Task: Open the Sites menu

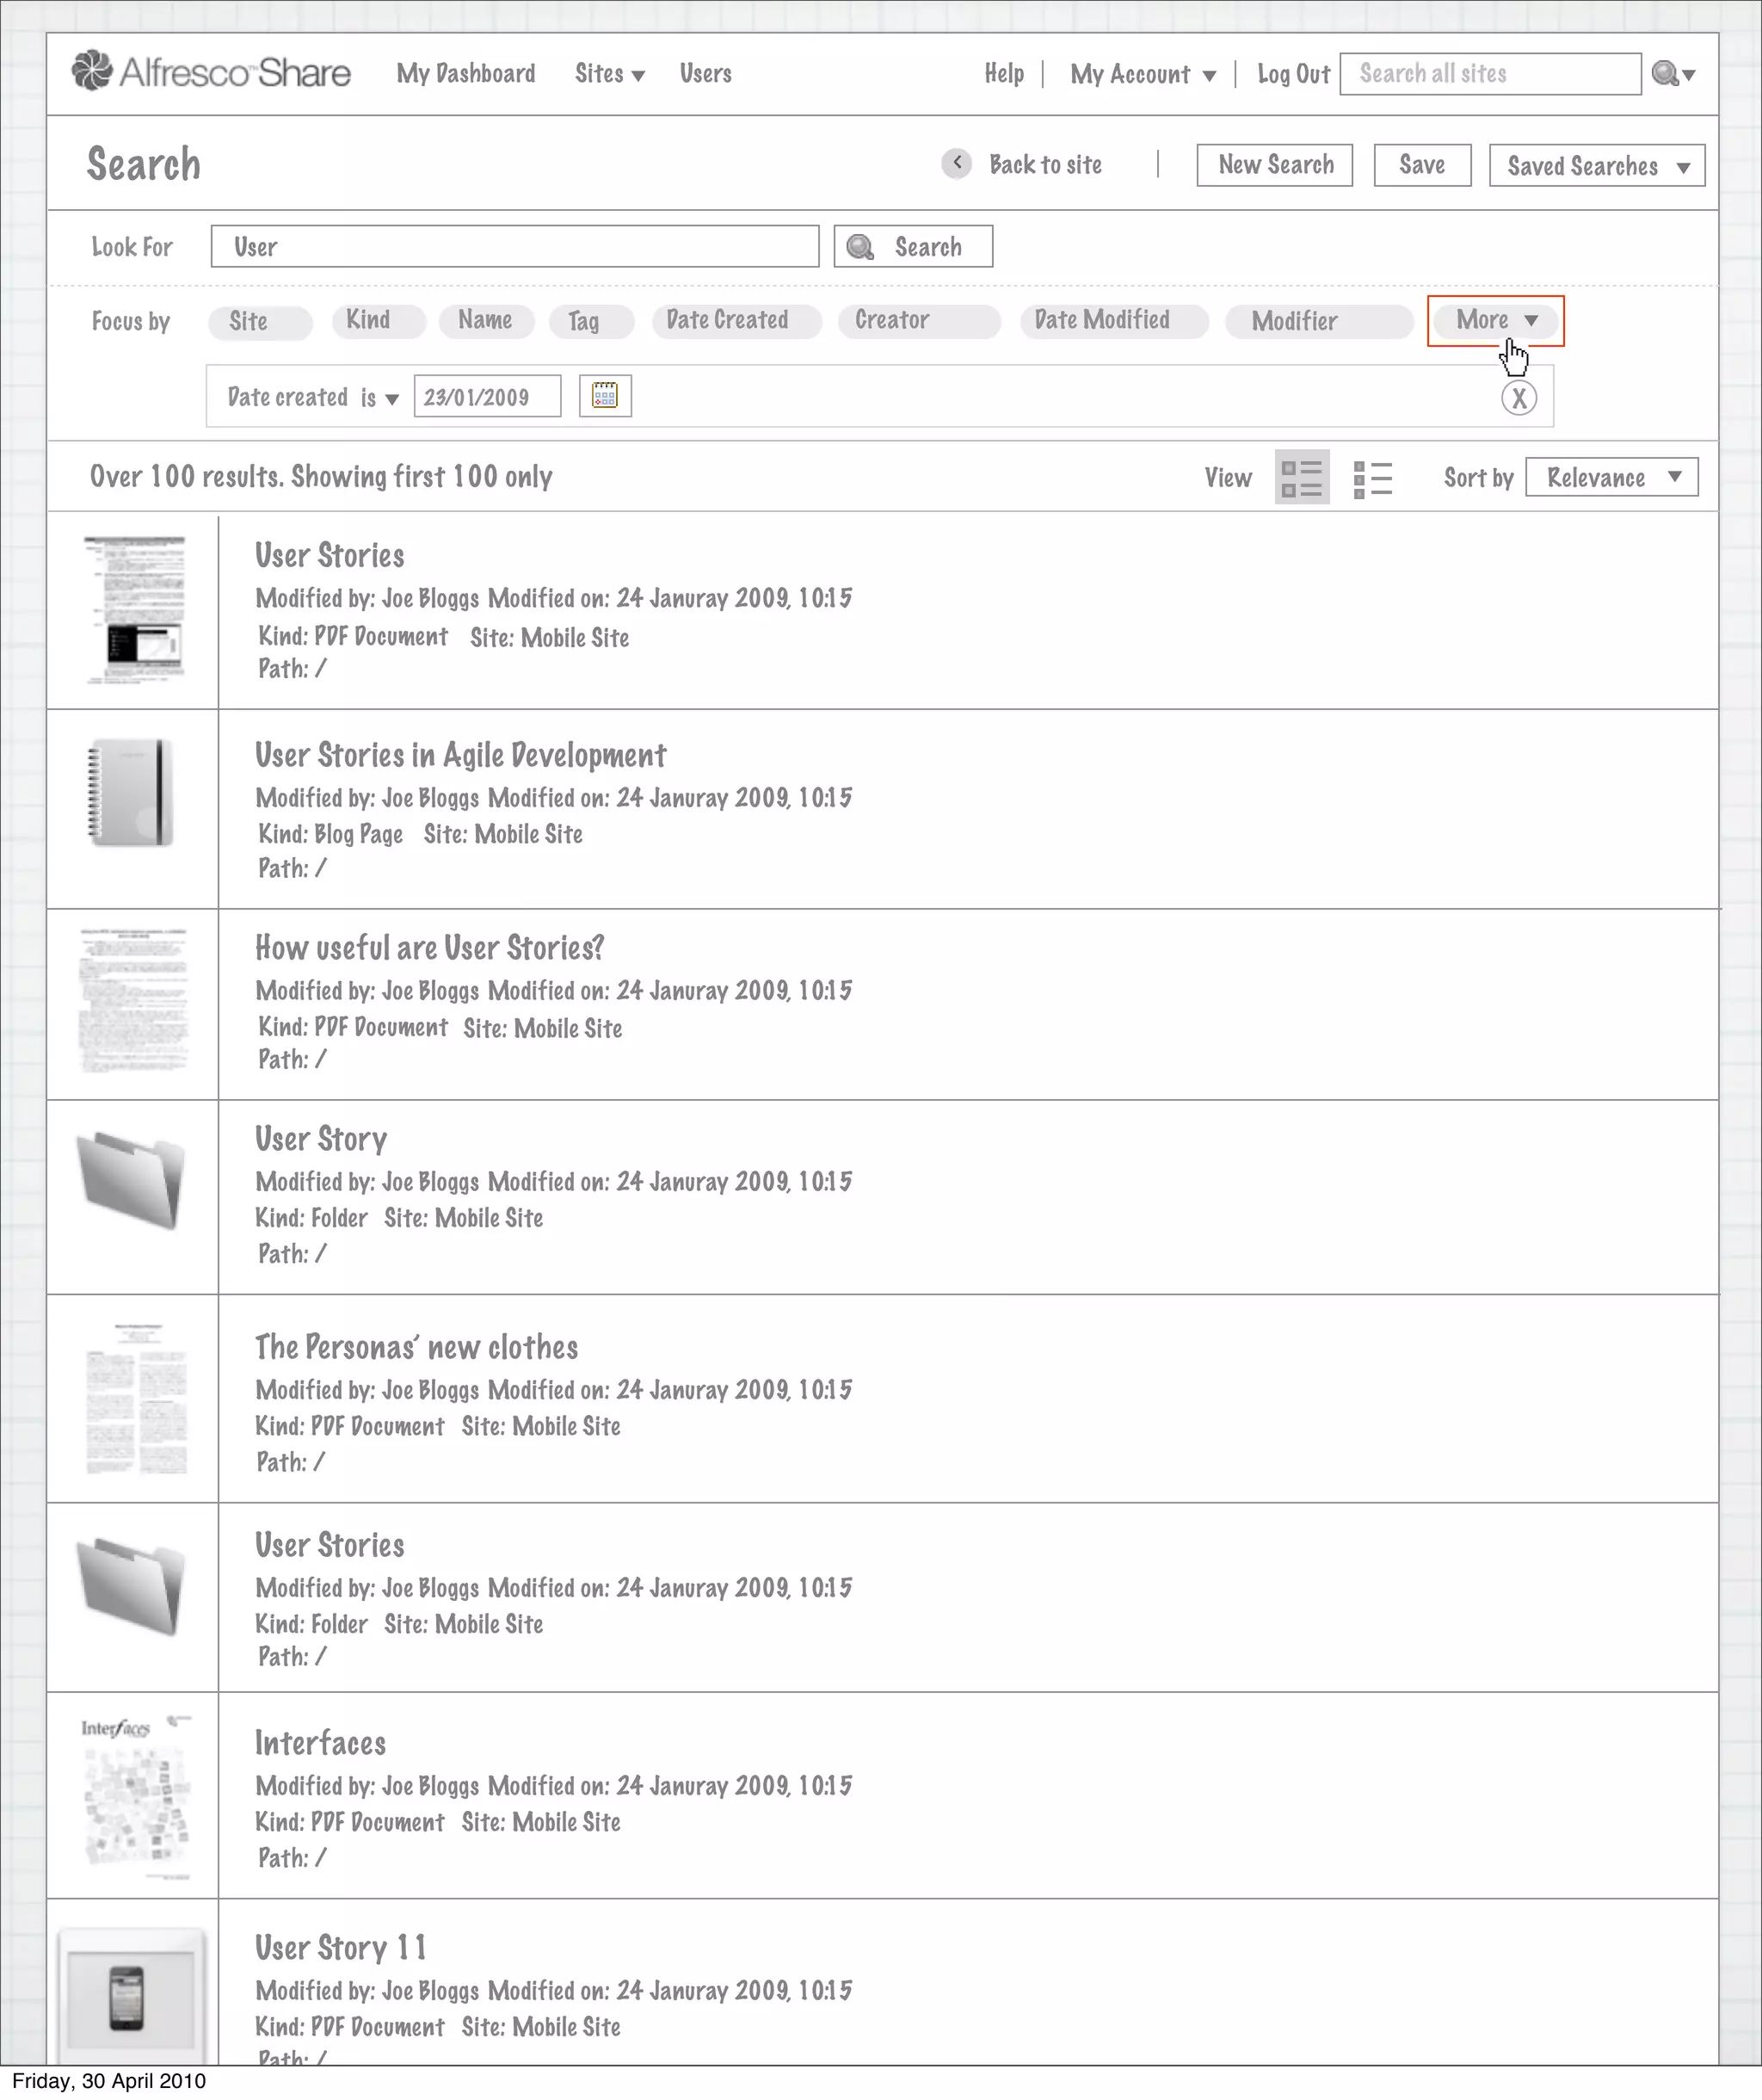Action: point(608,73)
